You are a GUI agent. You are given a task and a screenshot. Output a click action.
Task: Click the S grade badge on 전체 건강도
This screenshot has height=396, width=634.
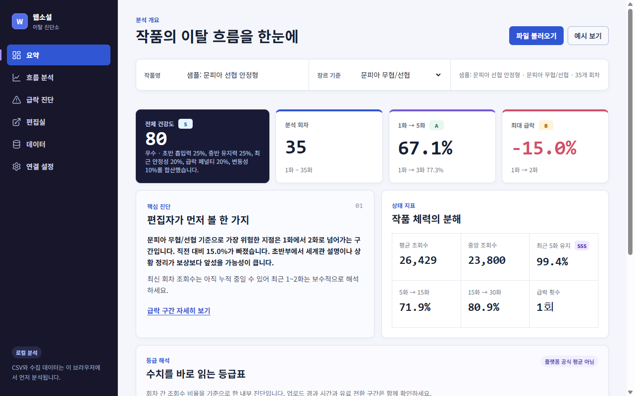coord(185,124)
